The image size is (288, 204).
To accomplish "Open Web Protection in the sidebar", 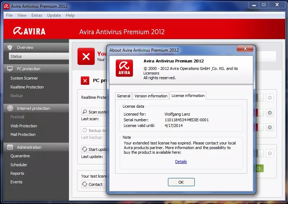I will (24, 126).
